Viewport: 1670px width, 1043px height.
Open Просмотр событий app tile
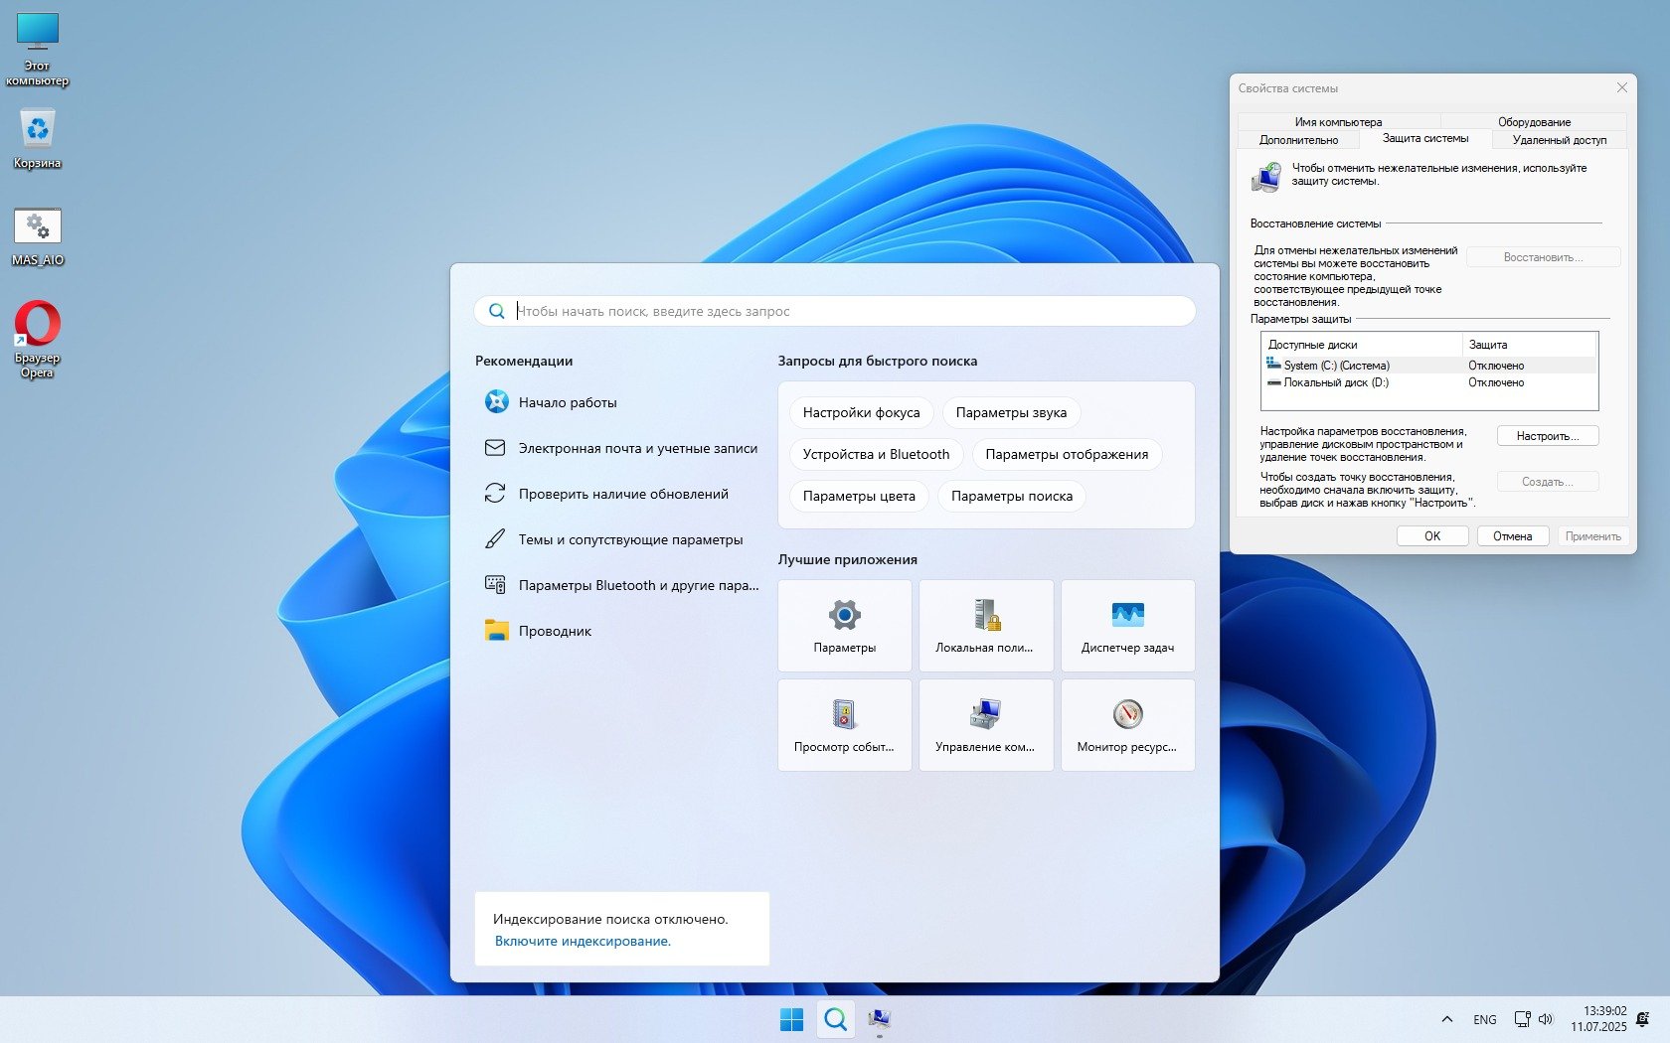pos(844,725)
